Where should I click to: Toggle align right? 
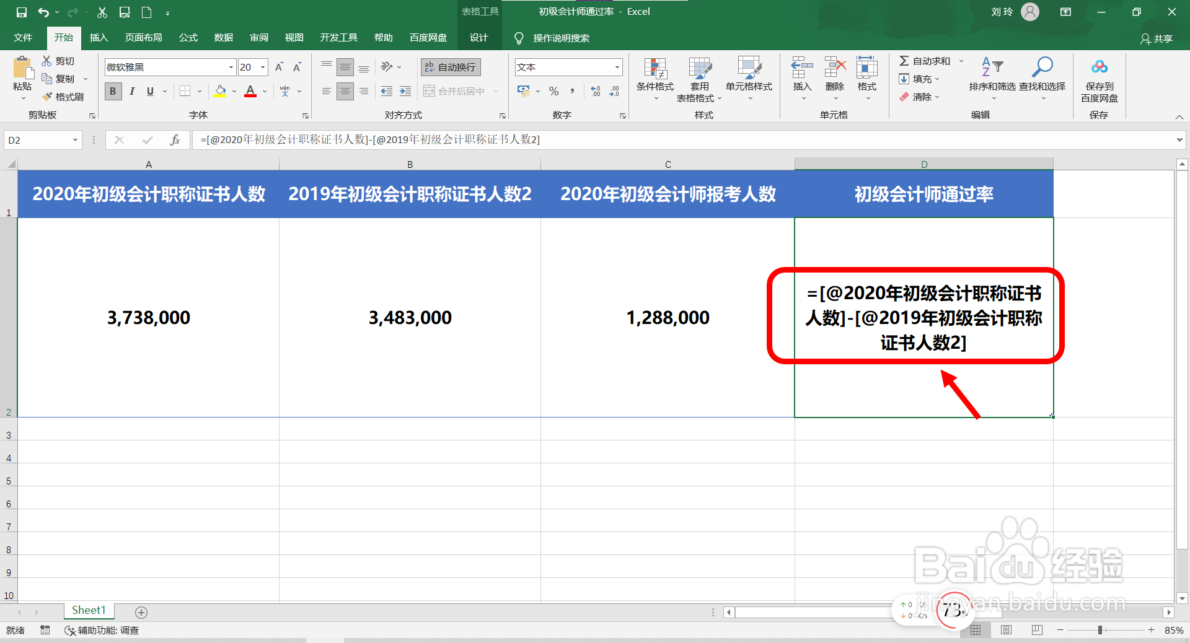pyautogui.click(x=364, y=91)
